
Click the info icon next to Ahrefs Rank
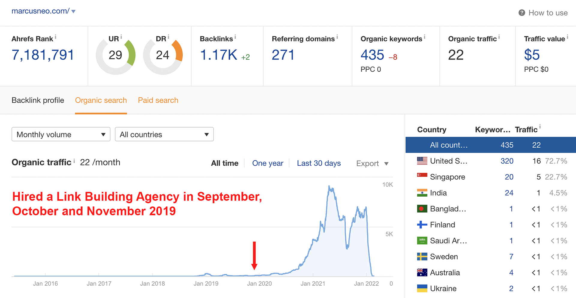(55, 37)
